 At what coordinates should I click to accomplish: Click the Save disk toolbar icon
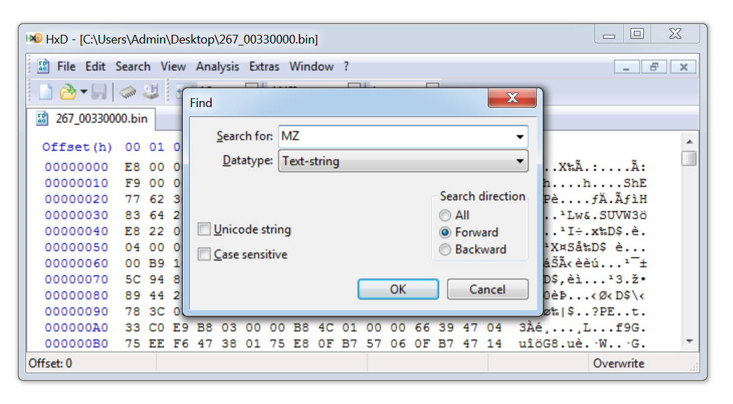pos(99,92)
